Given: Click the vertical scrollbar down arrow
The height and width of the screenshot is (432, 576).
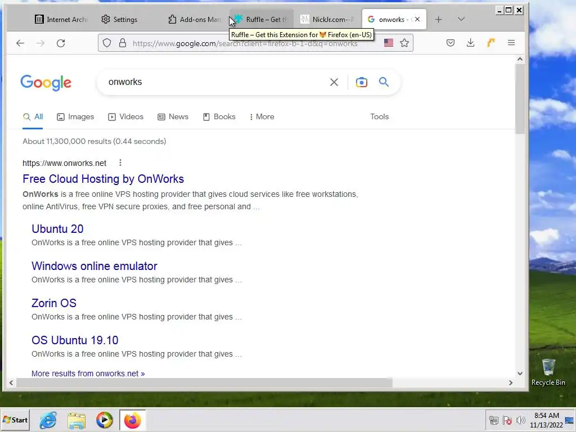Looking at the screenshot, I should (520, 373).
